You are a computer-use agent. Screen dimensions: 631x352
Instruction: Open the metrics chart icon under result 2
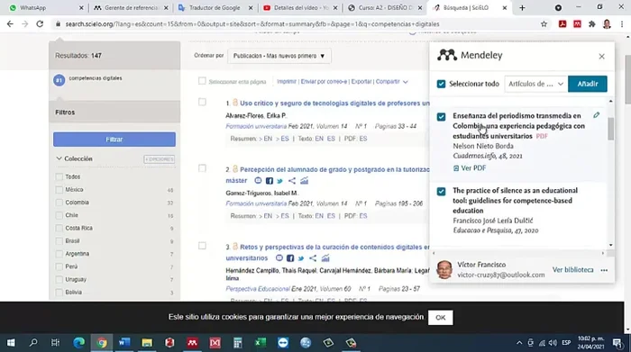(305, 181)
